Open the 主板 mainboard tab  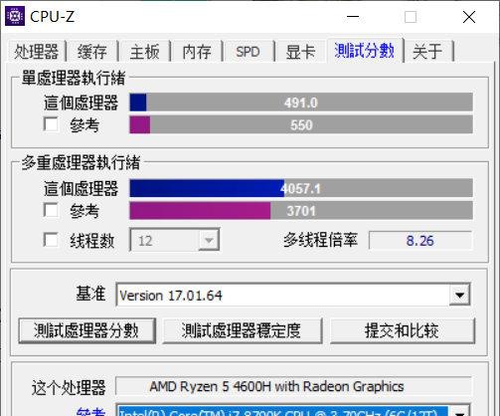pyautogui.click(x=144, y=52)
